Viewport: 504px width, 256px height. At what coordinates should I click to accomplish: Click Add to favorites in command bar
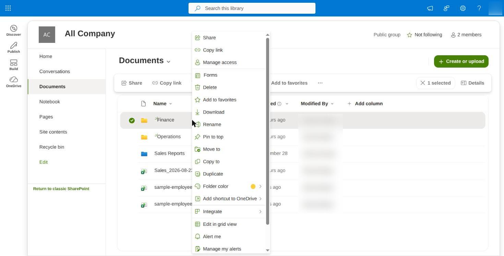pyautogui.click(x=289, y=83)
